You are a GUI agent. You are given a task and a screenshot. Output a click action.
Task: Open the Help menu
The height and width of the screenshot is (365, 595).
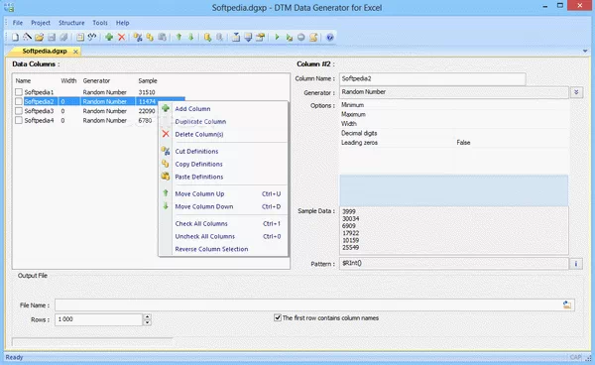coord(123,23)
